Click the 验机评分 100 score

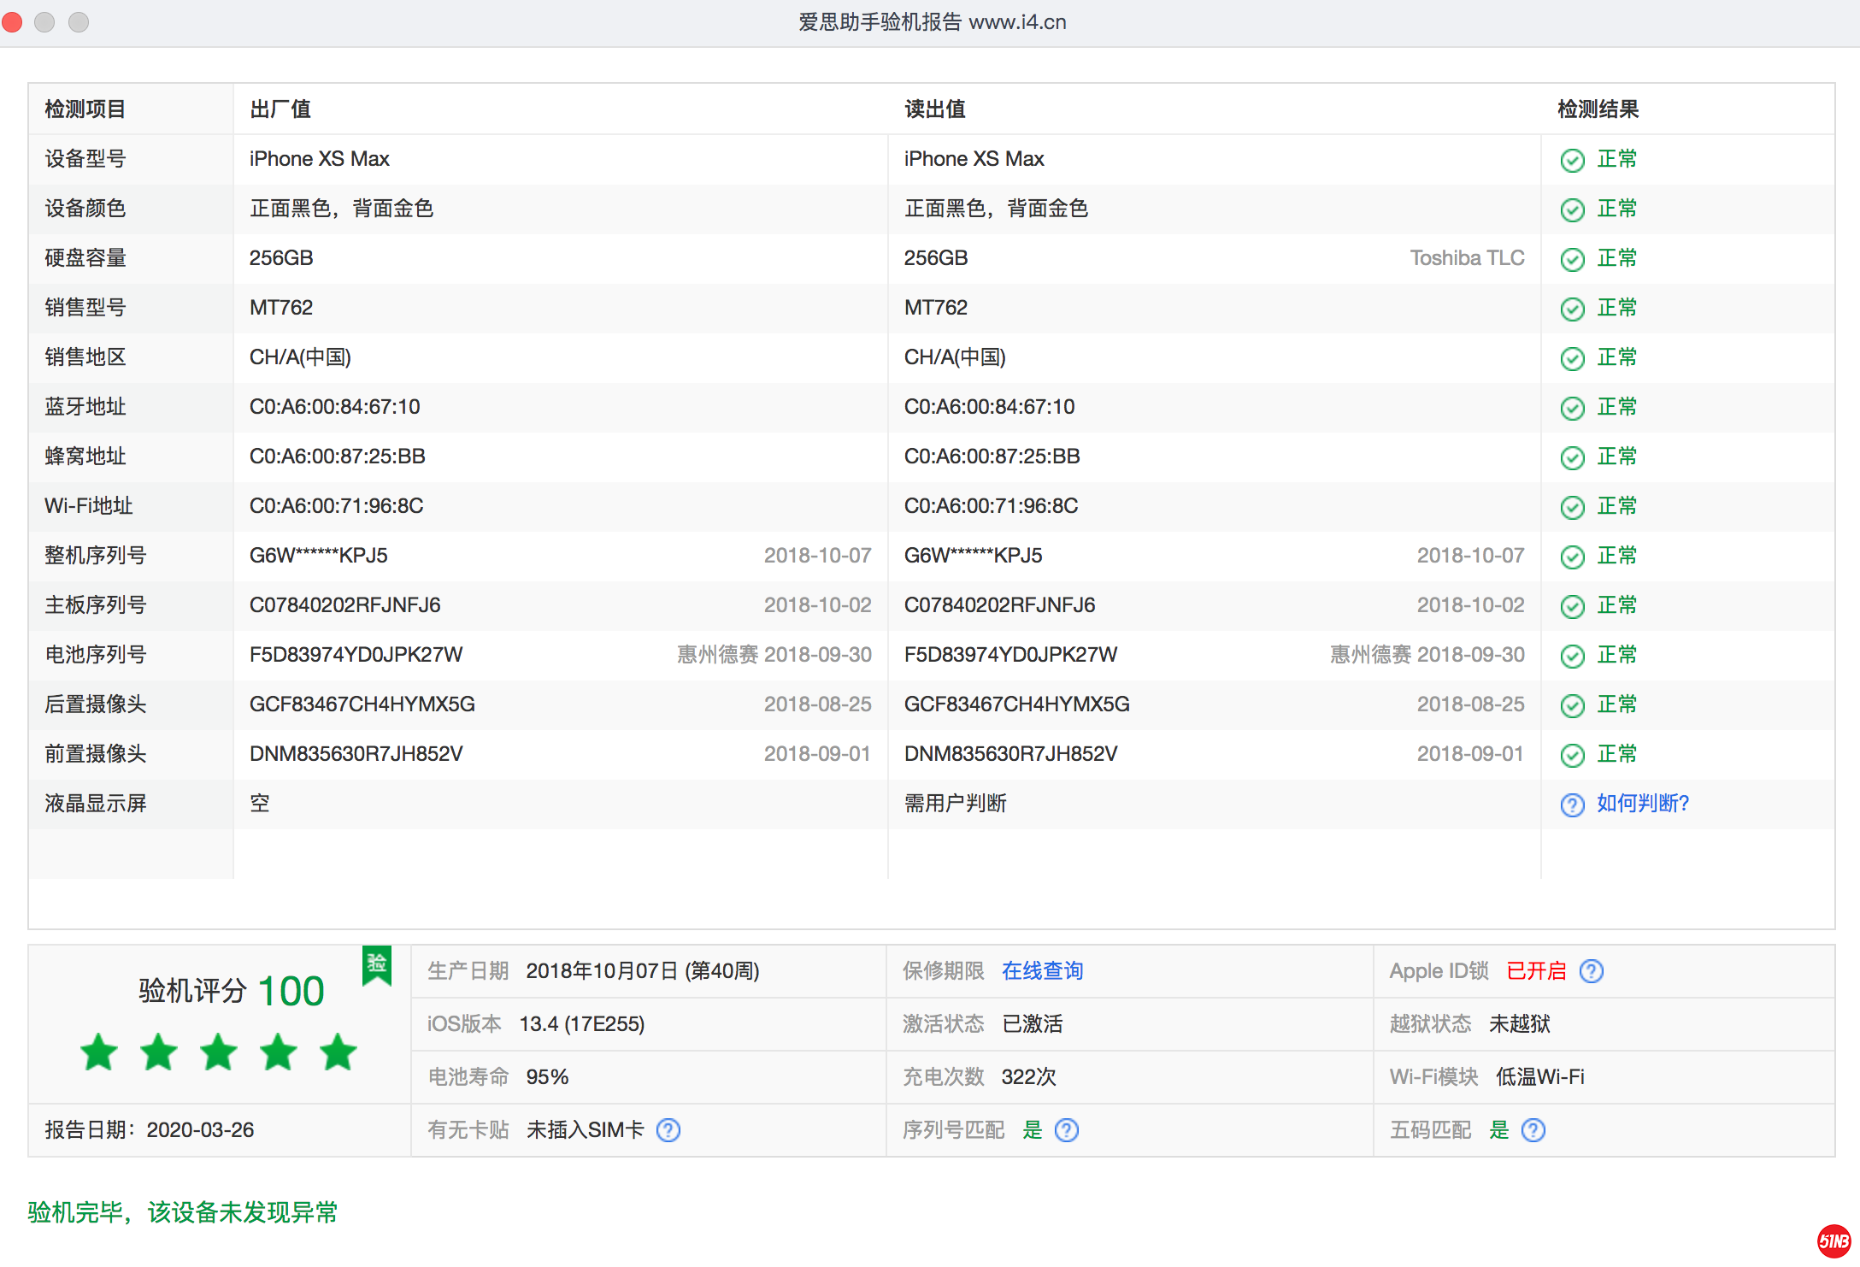click(231, 990)
